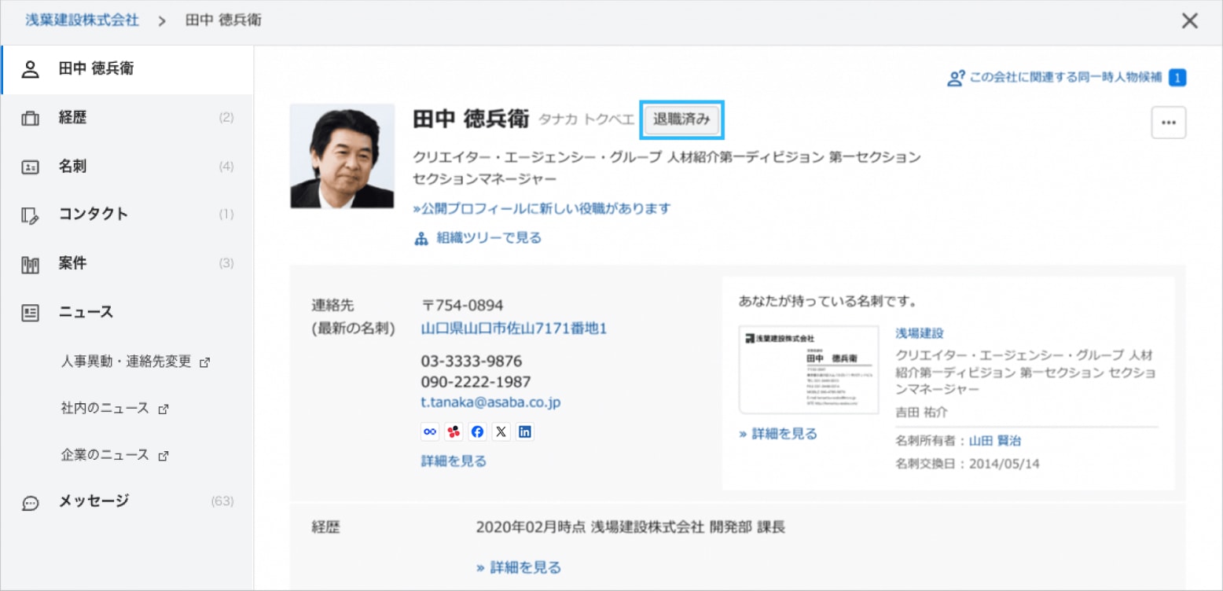Open the Eight profile icon with the infinity symbol
The width and height of the screenshot is (1223, 591).
430,431
